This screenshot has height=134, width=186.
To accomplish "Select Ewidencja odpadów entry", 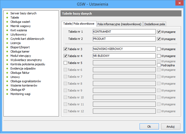I will click(23, 68).
